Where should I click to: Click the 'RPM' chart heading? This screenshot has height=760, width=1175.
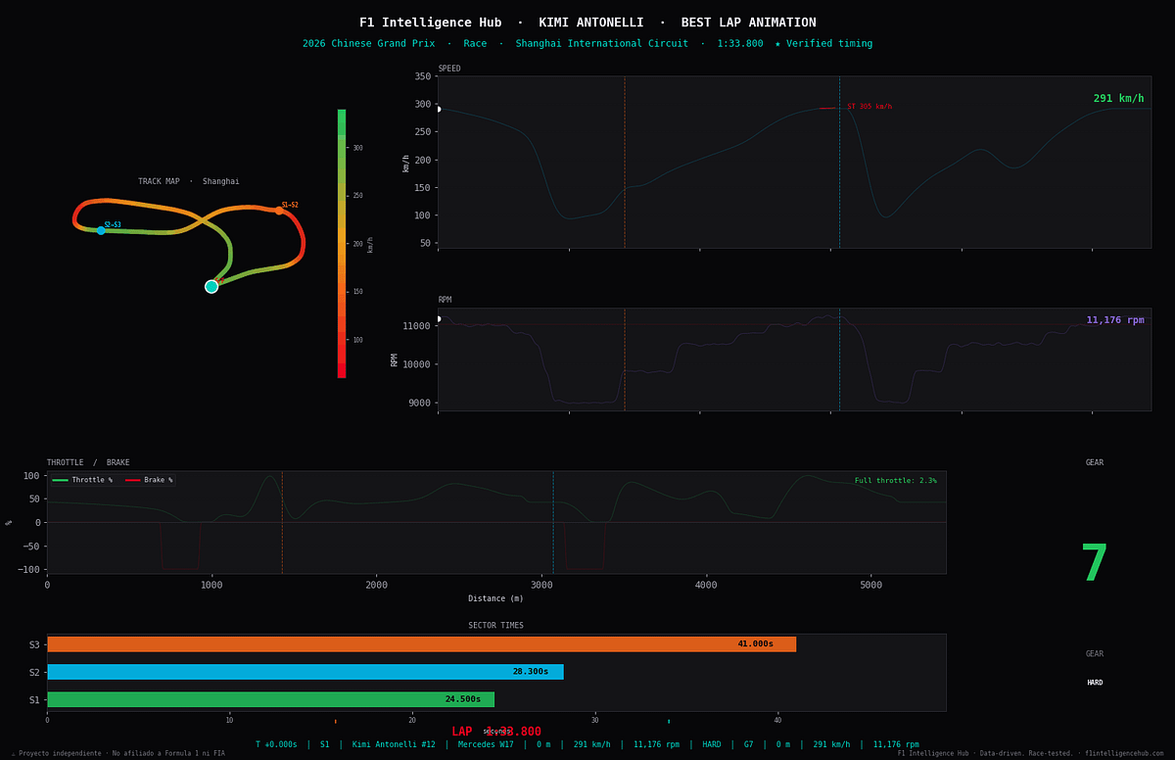[445, 300]
